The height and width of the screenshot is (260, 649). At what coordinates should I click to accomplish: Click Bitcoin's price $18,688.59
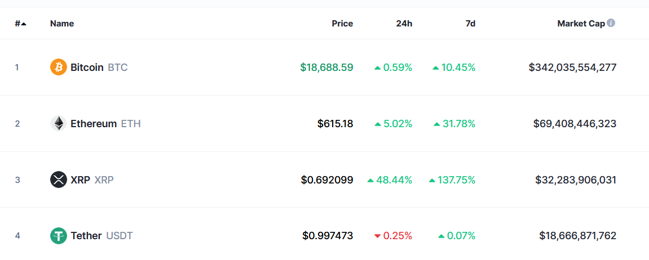[x=326, y=68]
